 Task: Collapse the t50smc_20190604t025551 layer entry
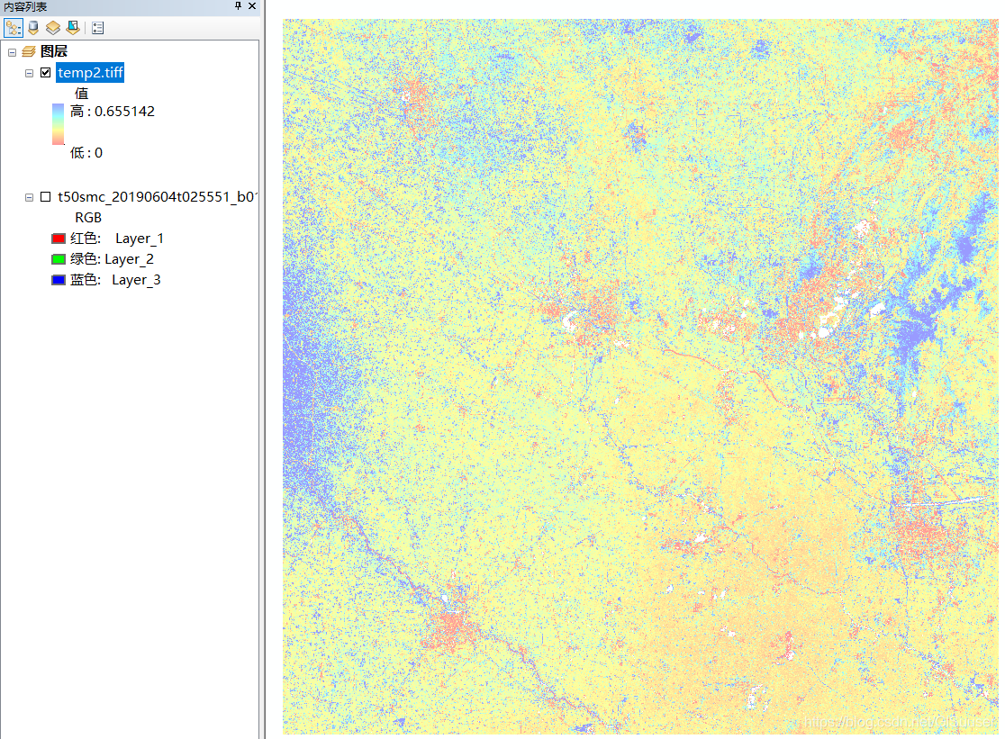pyautogui.click(x=28, y=196)
